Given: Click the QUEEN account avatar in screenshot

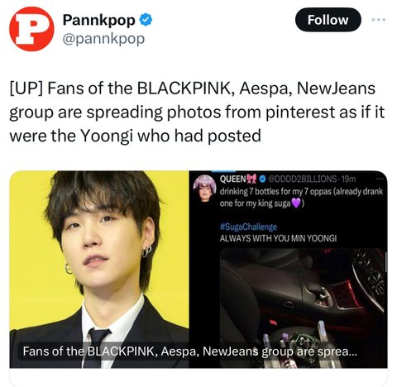Looking at the screenshot, I should tap(204, 188).
